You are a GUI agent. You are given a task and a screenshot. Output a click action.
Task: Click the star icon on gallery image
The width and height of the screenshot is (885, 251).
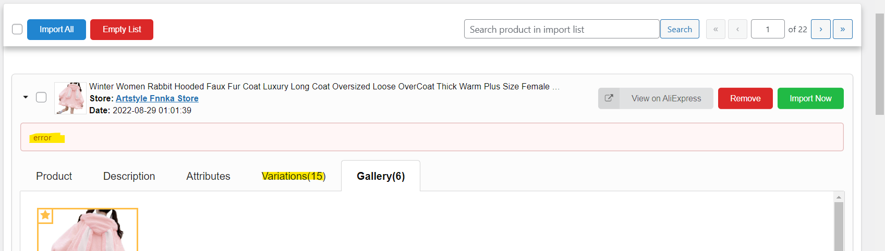coord(45,215)
